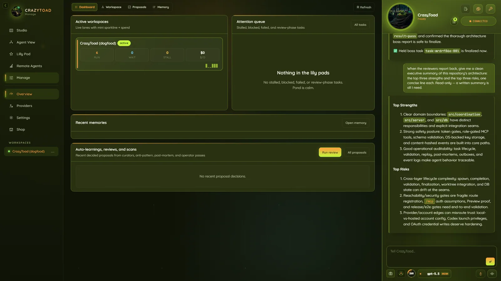Open the CrazyToad (dogfood) workspace options ellipsis
501x281 pixels.
click(53, 152)
